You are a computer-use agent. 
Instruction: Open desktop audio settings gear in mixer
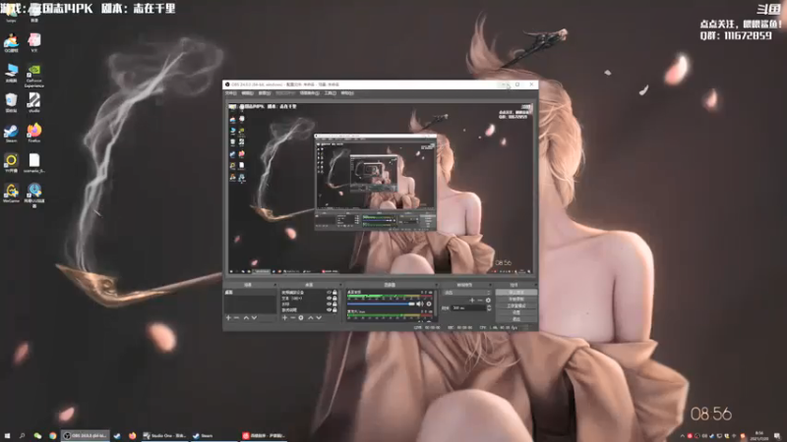[429, 304]
